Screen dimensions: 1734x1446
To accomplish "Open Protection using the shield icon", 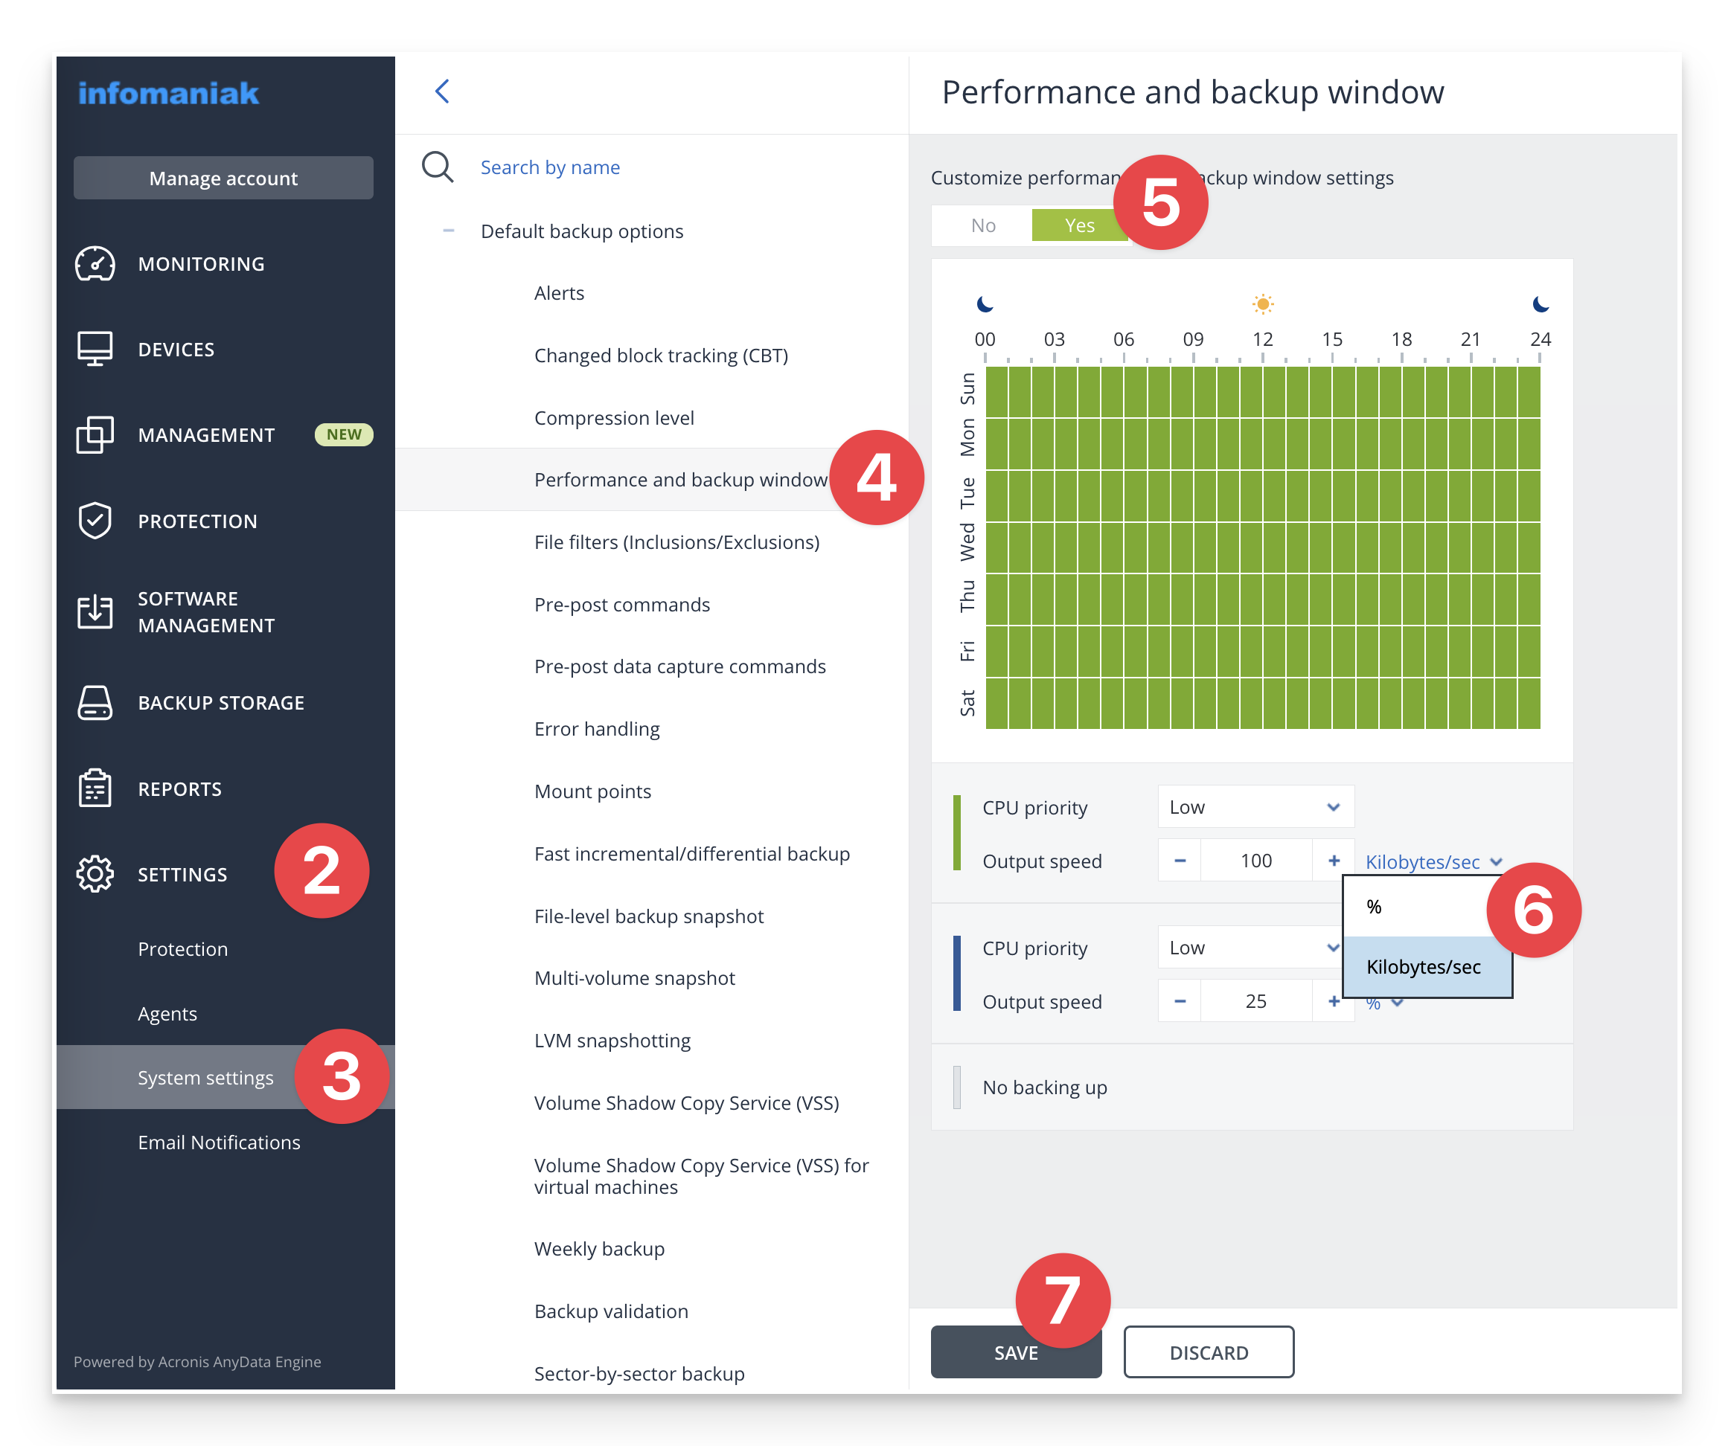I will pyautogui.click(x=94, y=520).
